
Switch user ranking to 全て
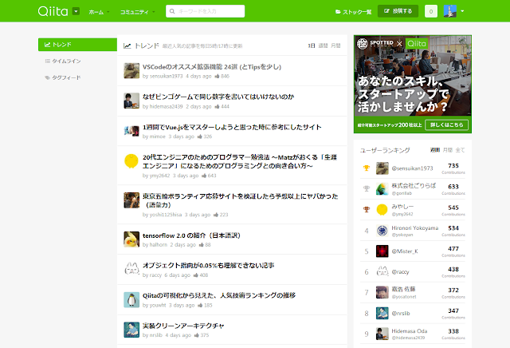click(x=460, y=150)
